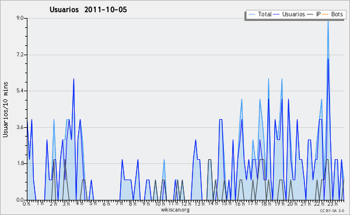Image resolution: width=350 pixels, height=215 pixels.
Task: Click the '23 h' x-axis label
Action: [x=332, y=203]
